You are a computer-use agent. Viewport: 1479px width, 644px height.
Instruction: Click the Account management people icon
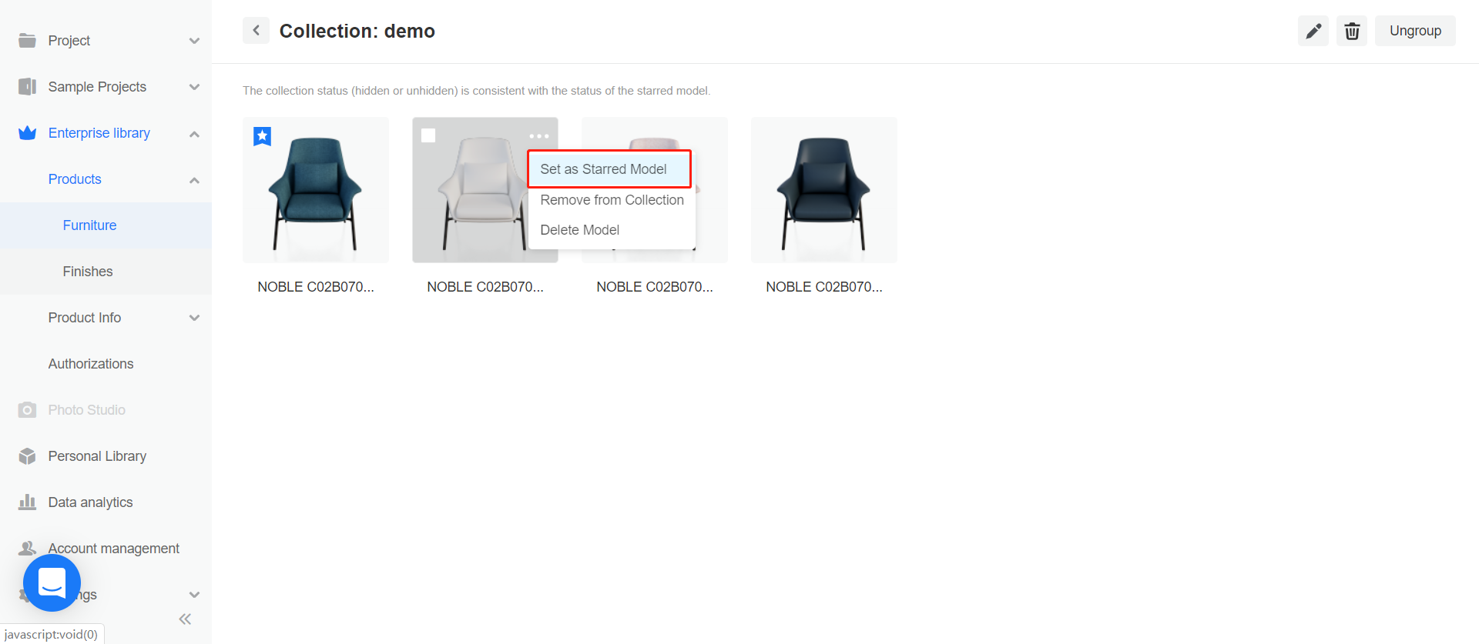tap(27, 548)
